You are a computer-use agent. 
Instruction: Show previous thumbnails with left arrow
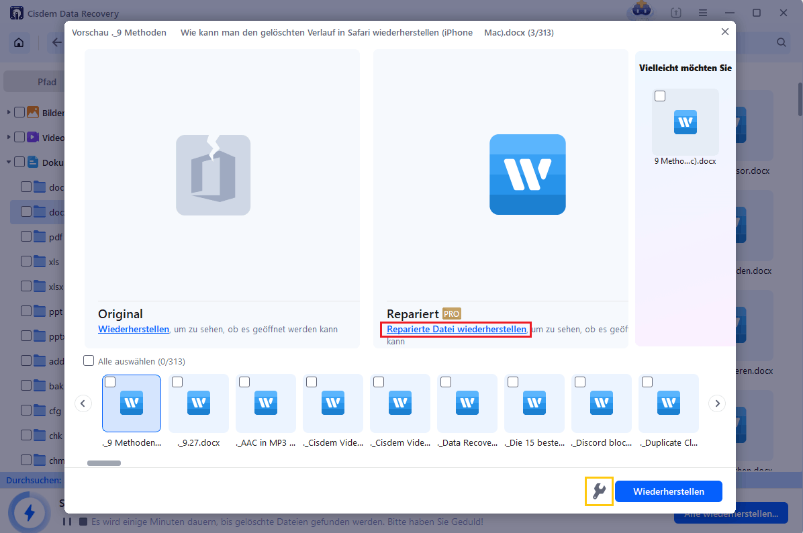coord(83,403)
